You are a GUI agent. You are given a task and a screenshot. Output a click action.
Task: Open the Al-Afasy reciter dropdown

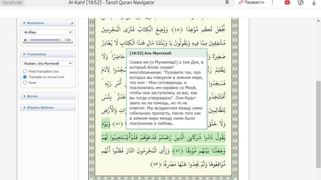(48, 32)
